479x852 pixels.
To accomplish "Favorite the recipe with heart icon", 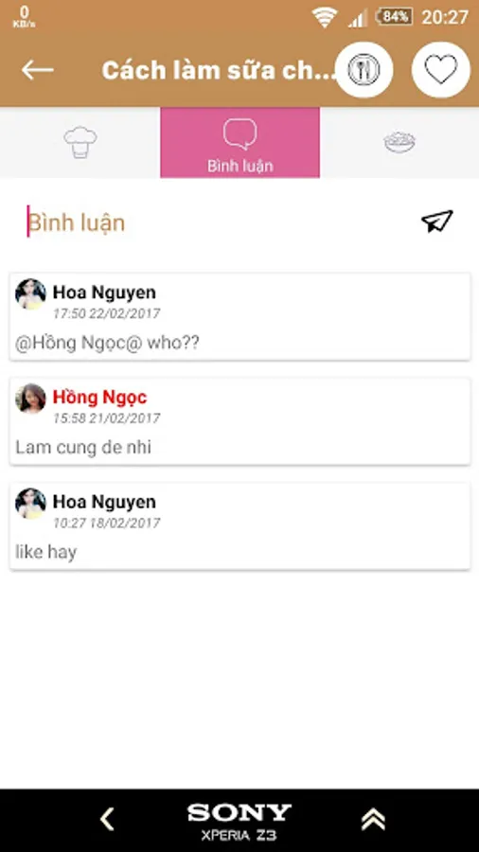I will 440,70.
